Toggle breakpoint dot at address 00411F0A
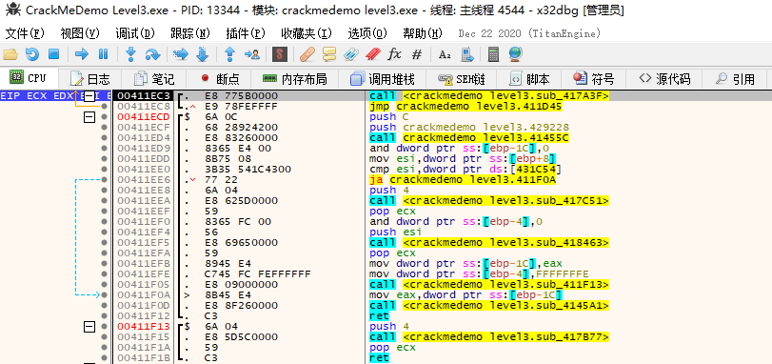Screen dimensions: 772x364 pyautogui.click(x=104, y=294)
